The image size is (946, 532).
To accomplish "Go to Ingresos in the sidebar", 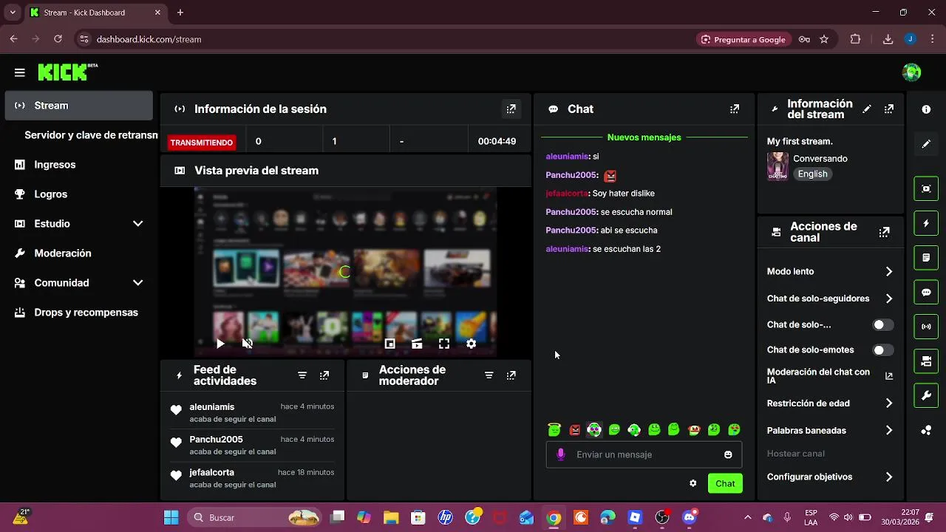I will 78,165.
